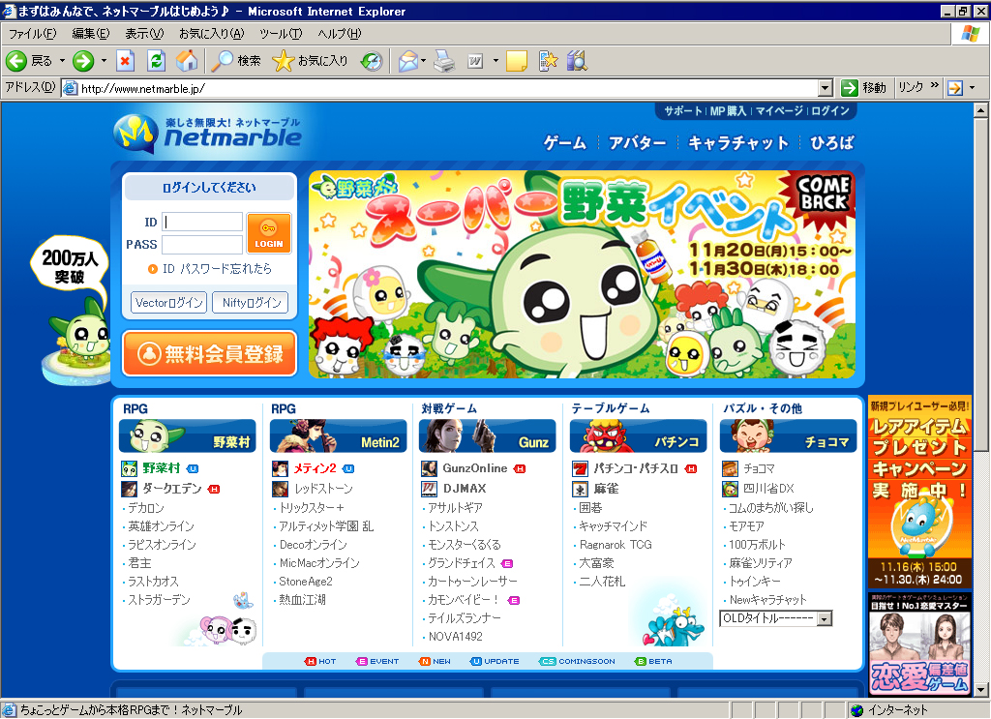
Task: Open the Mail toolbar icon
Action: pyautogui.click(x=407, y=61)
